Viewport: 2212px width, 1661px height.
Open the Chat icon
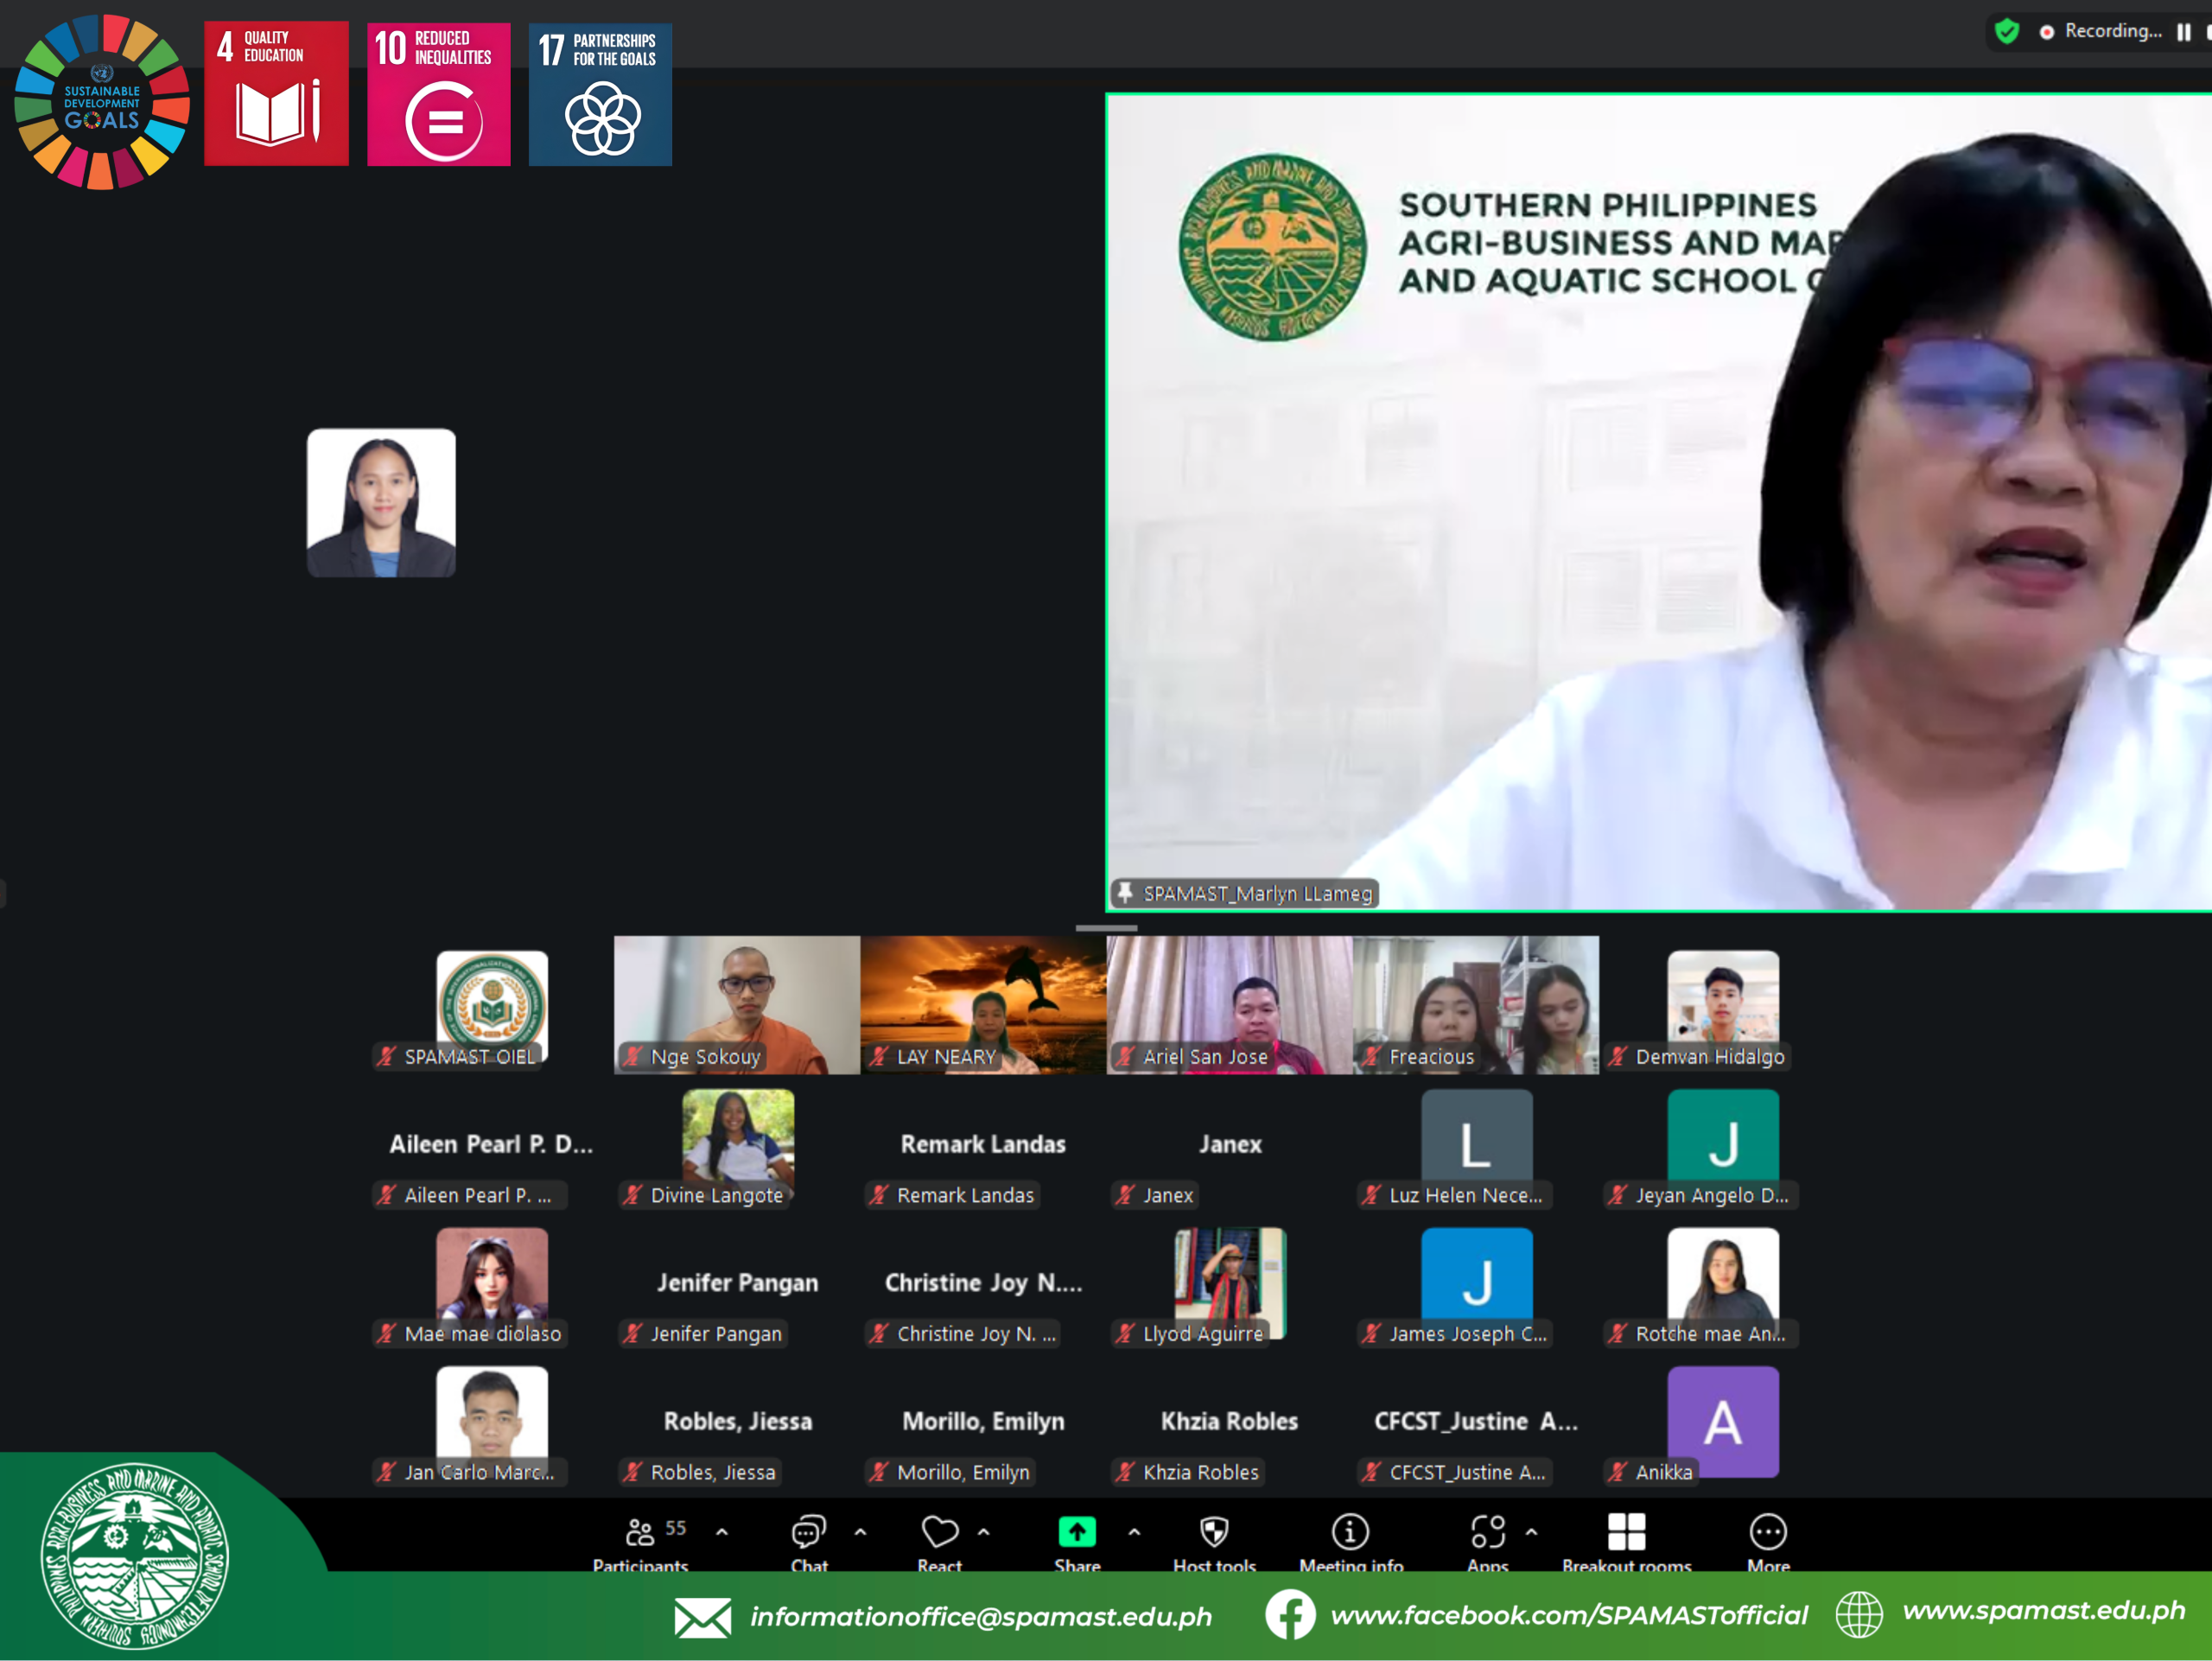pyautogui.click(x=808, y=1531)
